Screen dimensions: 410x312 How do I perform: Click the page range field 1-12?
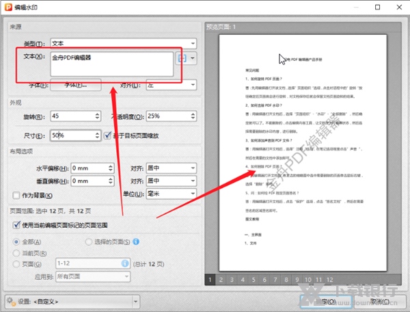tap(93, 263)
